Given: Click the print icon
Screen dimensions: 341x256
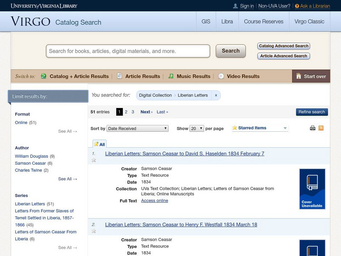Looking at the screenshot, I should pos(312,128).
